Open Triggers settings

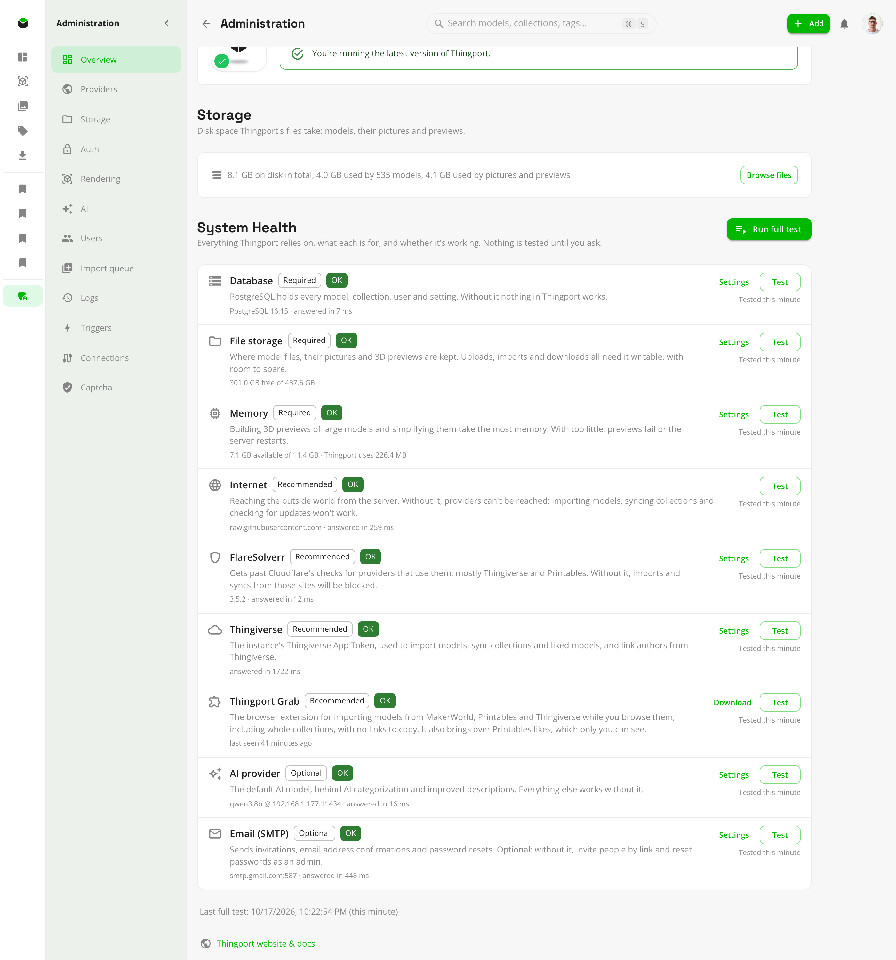[x=116, y=328]
